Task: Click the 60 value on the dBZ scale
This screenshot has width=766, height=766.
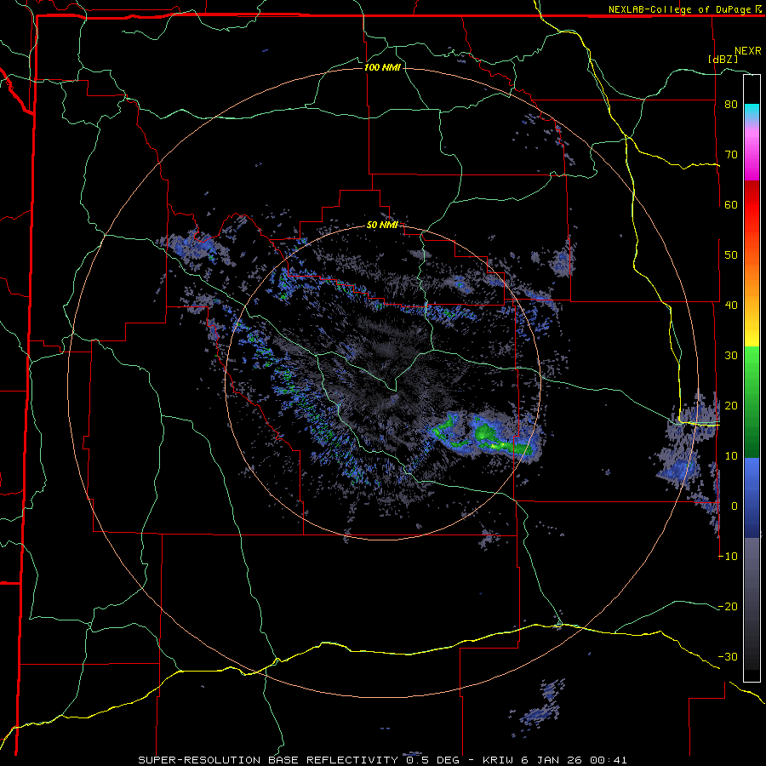Action: tap(731, 205)
